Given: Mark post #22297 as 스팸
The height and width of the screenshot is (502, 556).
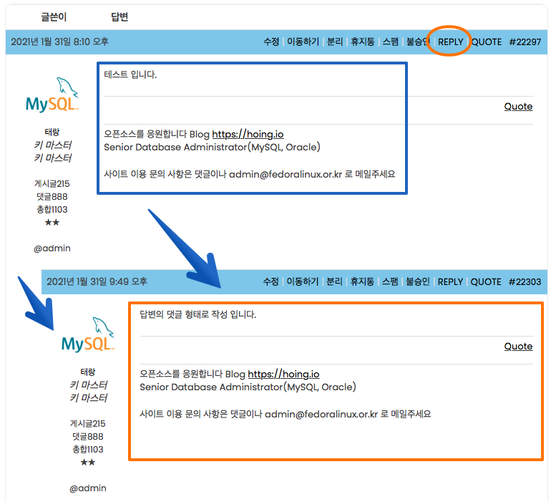Looking at the screenshot, I should (391, 42).
